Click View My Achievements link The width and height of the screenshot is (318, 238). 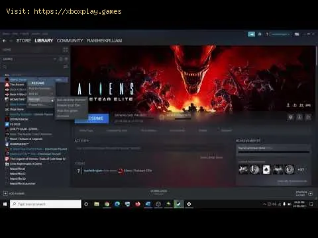pyautogui.click(x=292, y=181)
